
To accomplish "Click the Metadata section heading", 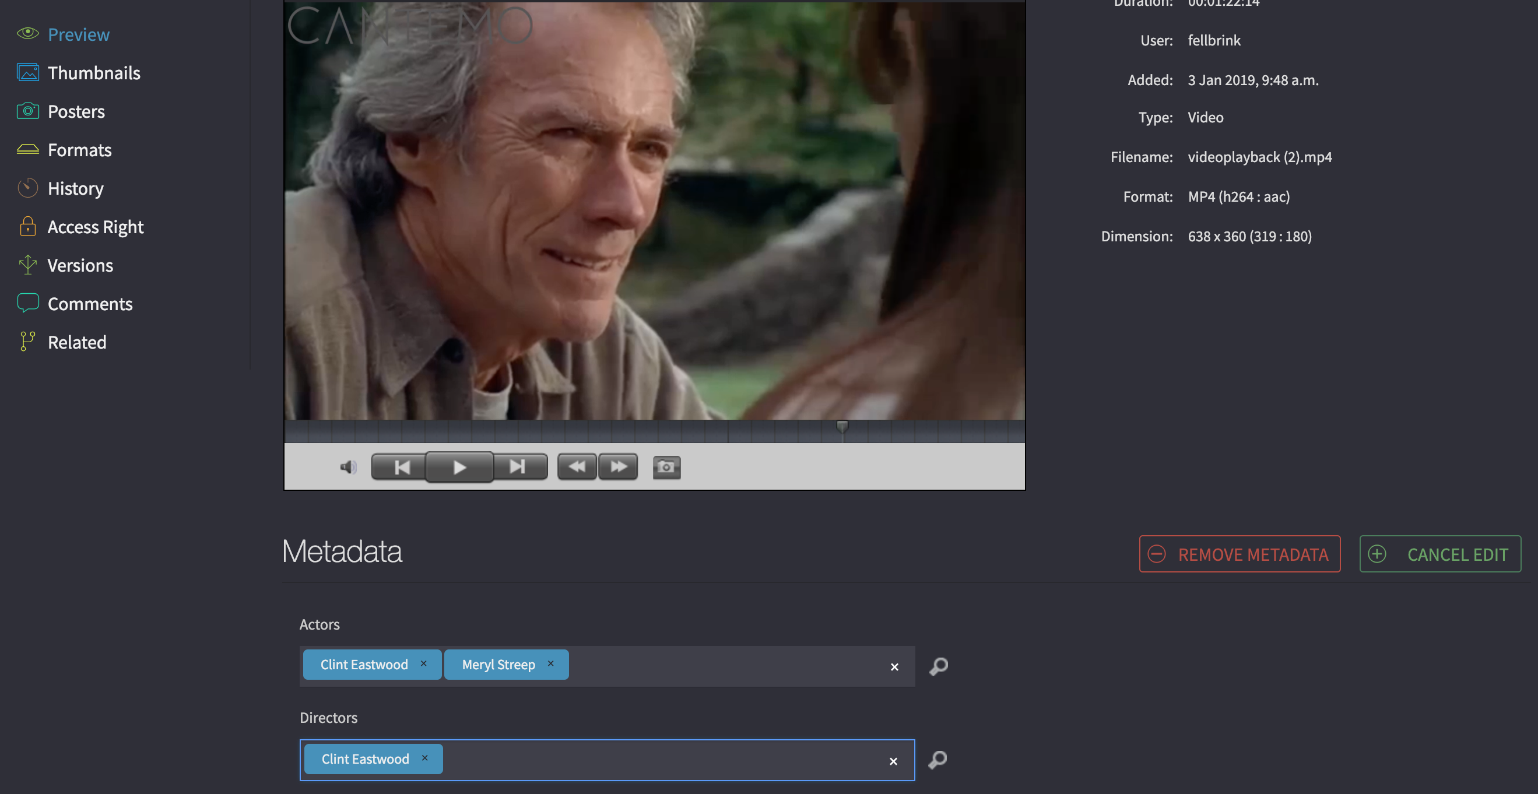I will pyautogui.click(x=342, y=550).
